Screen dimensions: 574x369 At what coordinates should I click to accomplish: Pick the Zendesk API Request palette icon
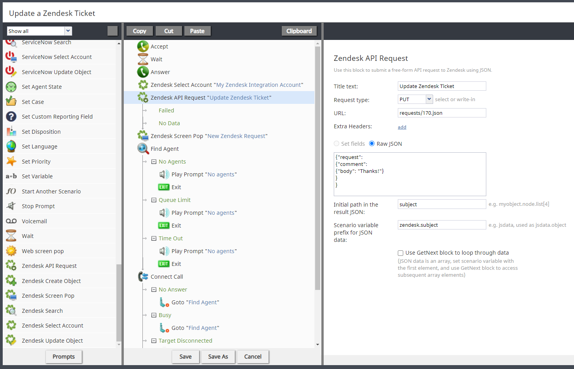tap(11, 266)
